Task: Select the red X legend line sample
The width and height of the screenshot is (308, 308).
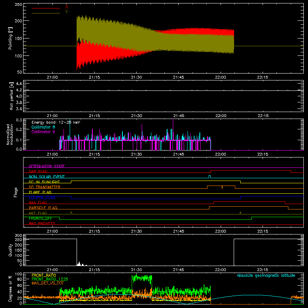Action: 46,8
